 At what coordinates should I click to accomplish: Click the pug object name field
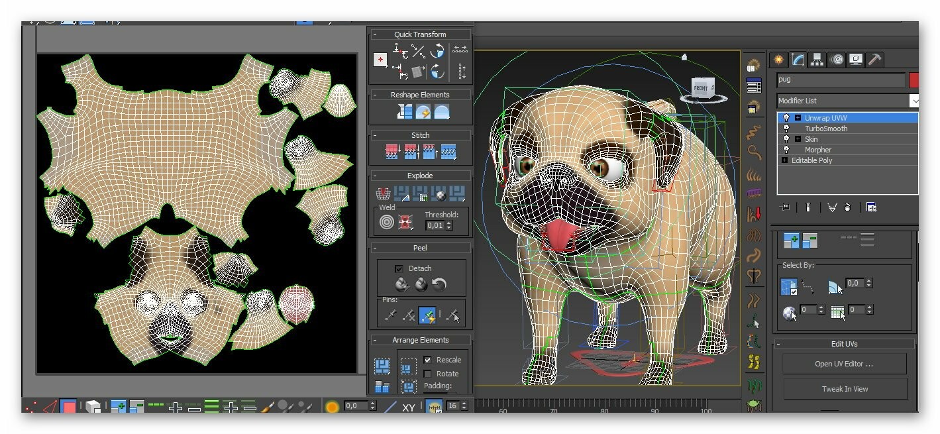pyautogui.click(x=839, y=79)
